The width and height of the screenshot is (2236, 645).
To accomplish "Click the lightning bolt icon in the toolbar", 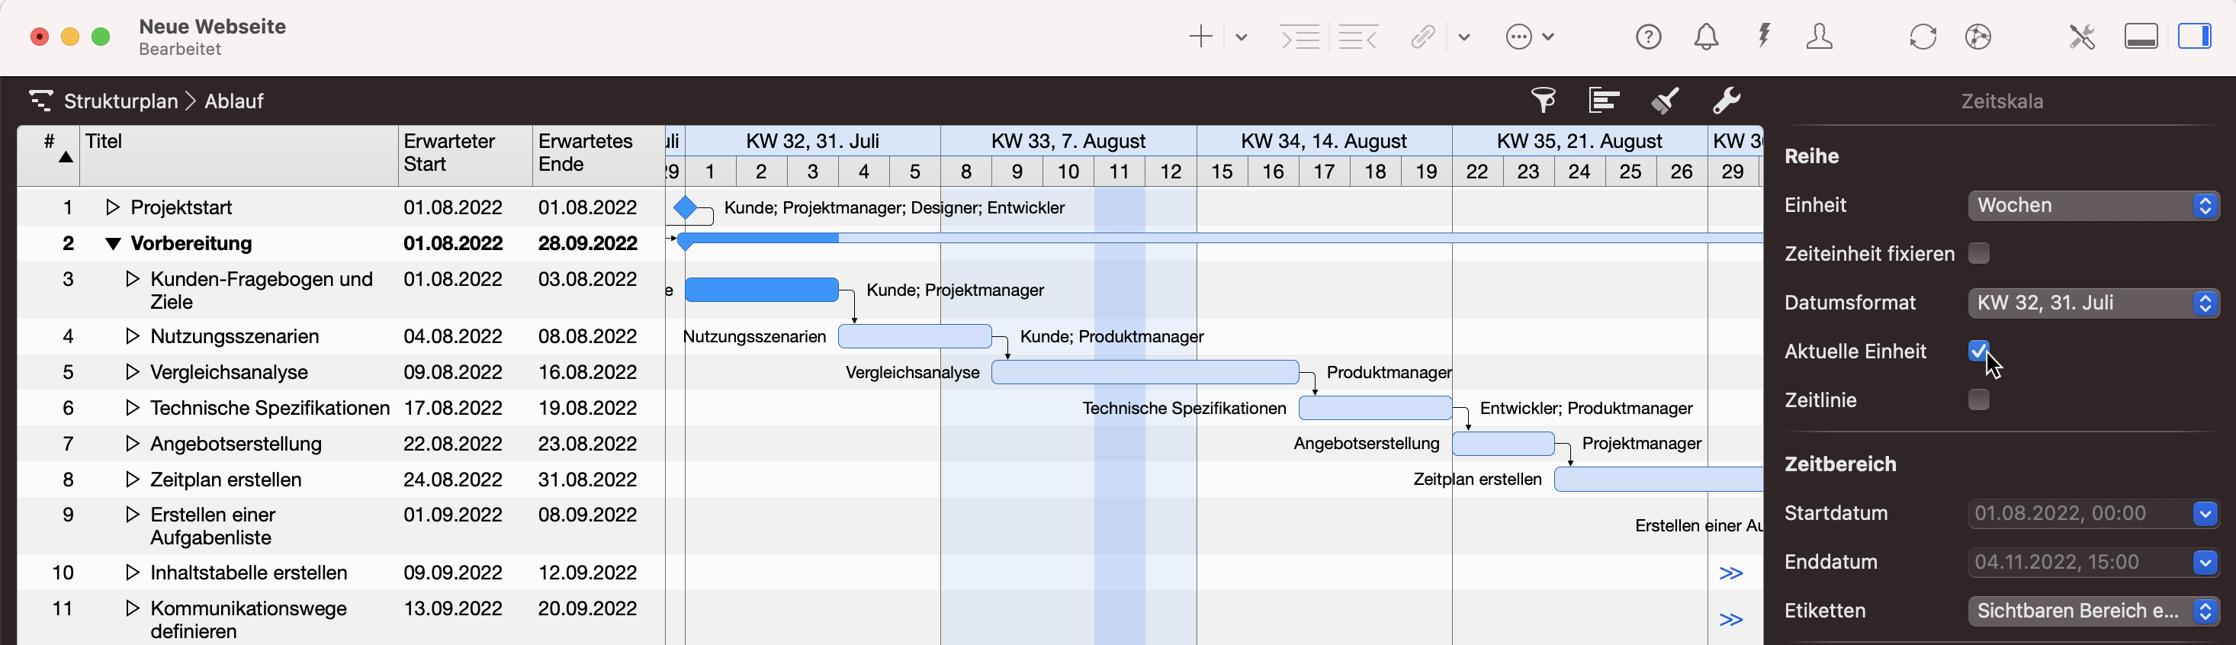I will 1763,37.
